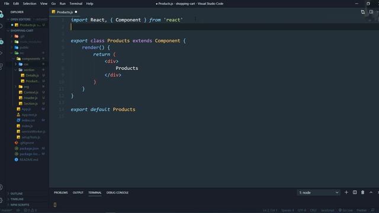The image size is (379, 213).
Task: Create a new terminal with plus icon
Action: click(x=346, y=192)
